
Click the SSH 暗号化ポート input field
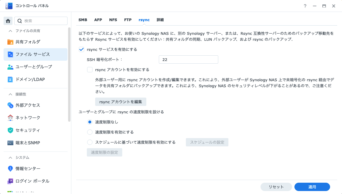pyautogui.click(x=189, y=60)
